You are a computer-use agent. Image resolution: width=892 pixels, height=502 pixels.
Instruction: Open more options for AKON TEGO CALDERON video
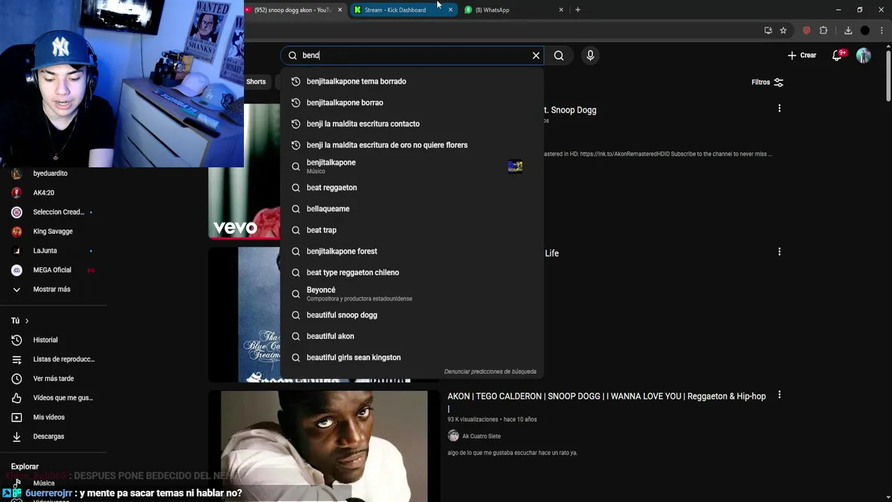coord(779,395)
